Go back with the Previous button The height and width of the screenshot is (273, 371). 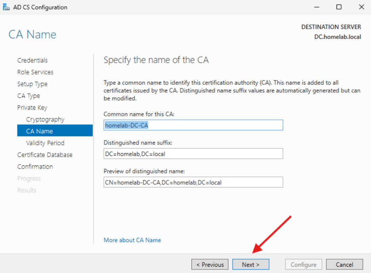coord(210,264)
